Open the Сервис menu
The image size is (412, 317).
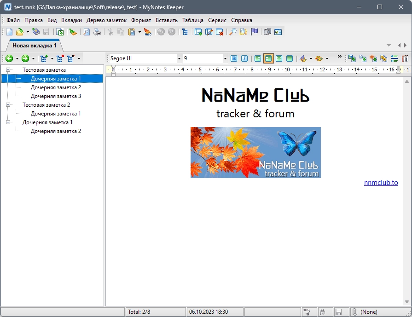[217, 20]
